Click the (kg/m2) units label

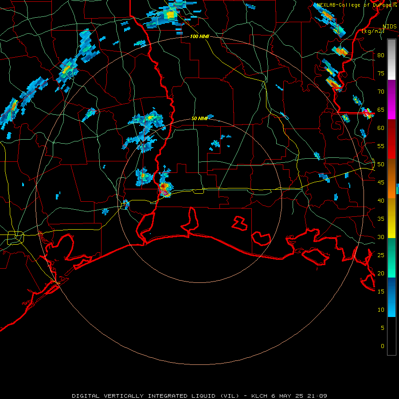[373, 31]
